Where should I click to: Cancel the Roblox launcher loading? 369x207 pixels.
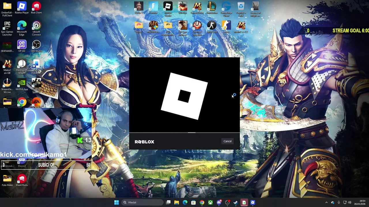pyautogui.click(x=227, y=141)
